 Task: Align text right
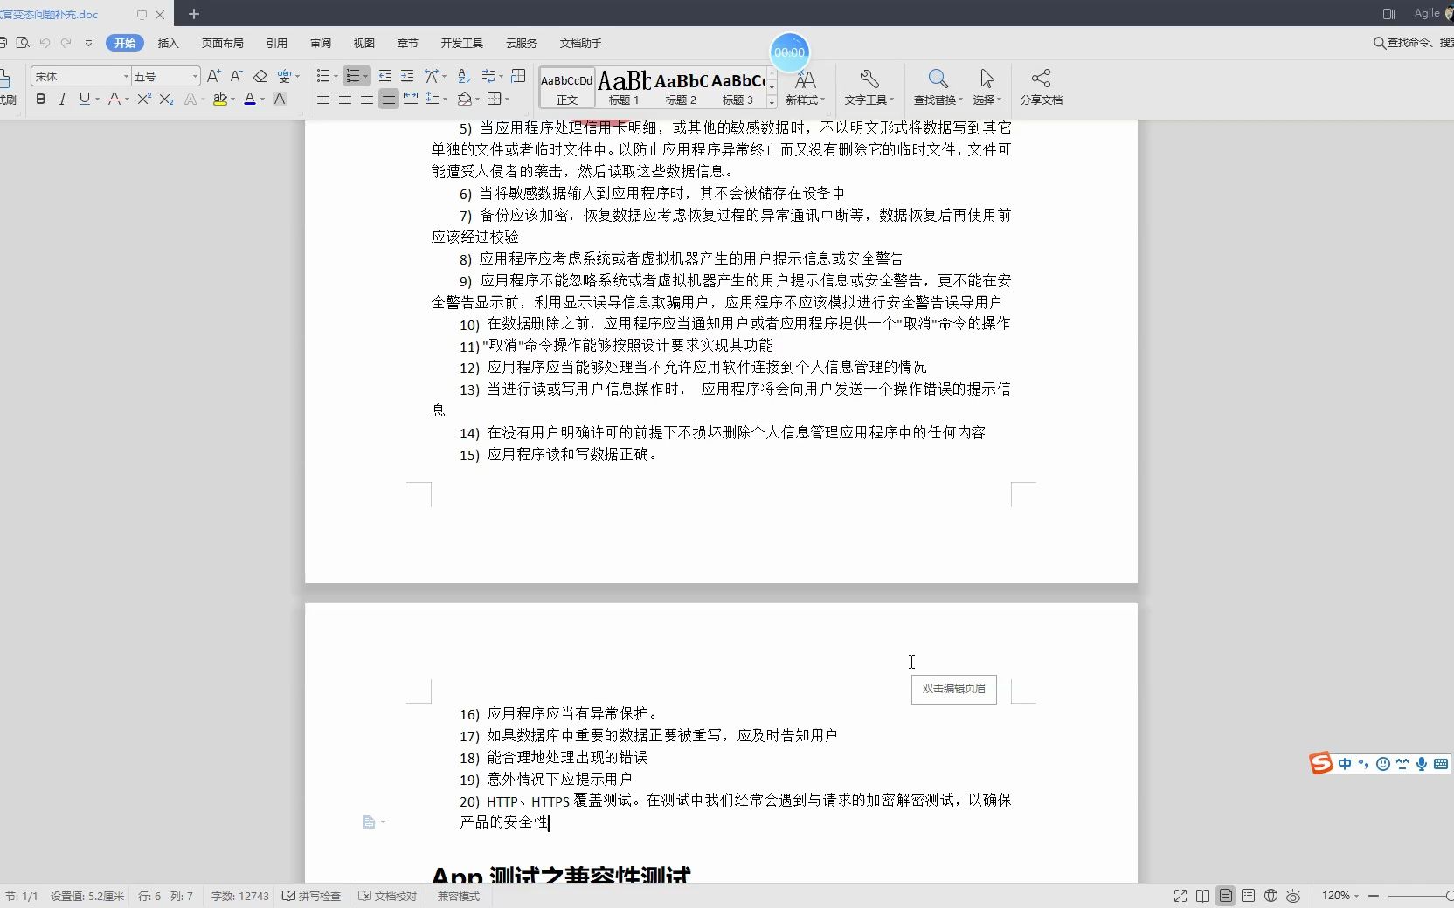point(367,100)
